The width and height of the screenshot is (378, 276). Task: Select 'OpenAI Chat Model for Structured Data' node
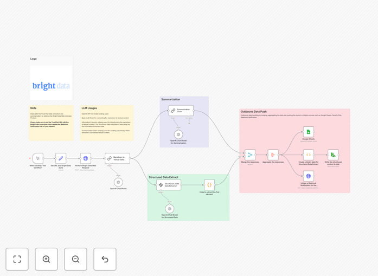pos(169,209)
